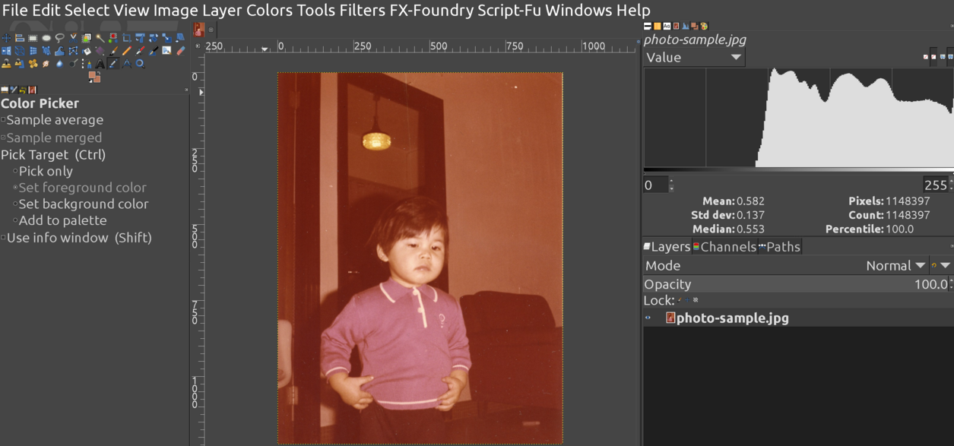Enable Use info window checkbox
954x446 pixels.
click(3, 238)
